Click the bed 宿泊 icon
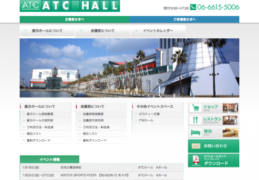The height and width of the screenshot is (180, 259). tap(195, 132)
